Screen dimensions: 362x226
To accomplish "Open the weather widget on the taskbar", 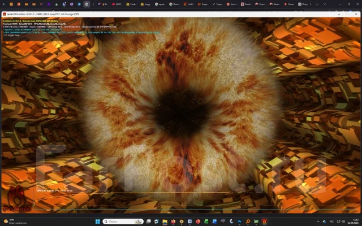I will 14,221.
